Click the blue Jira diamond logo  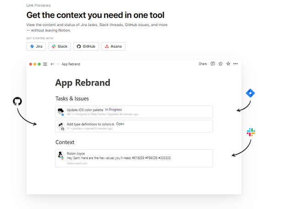pos(250,93)
